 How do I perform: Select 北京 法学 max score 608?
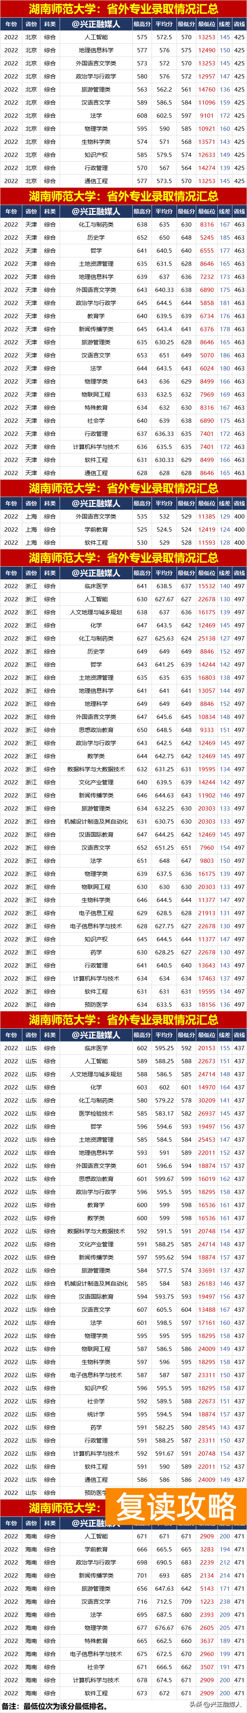coord(142,116)
